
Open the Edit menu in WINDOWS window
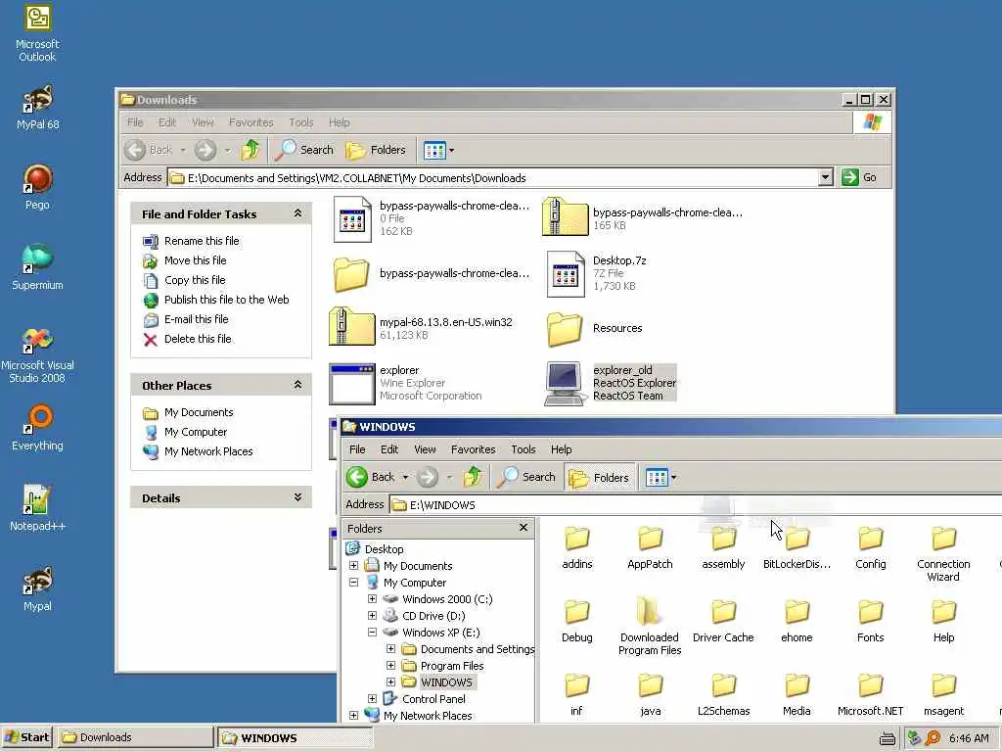(x=389, y=449)
